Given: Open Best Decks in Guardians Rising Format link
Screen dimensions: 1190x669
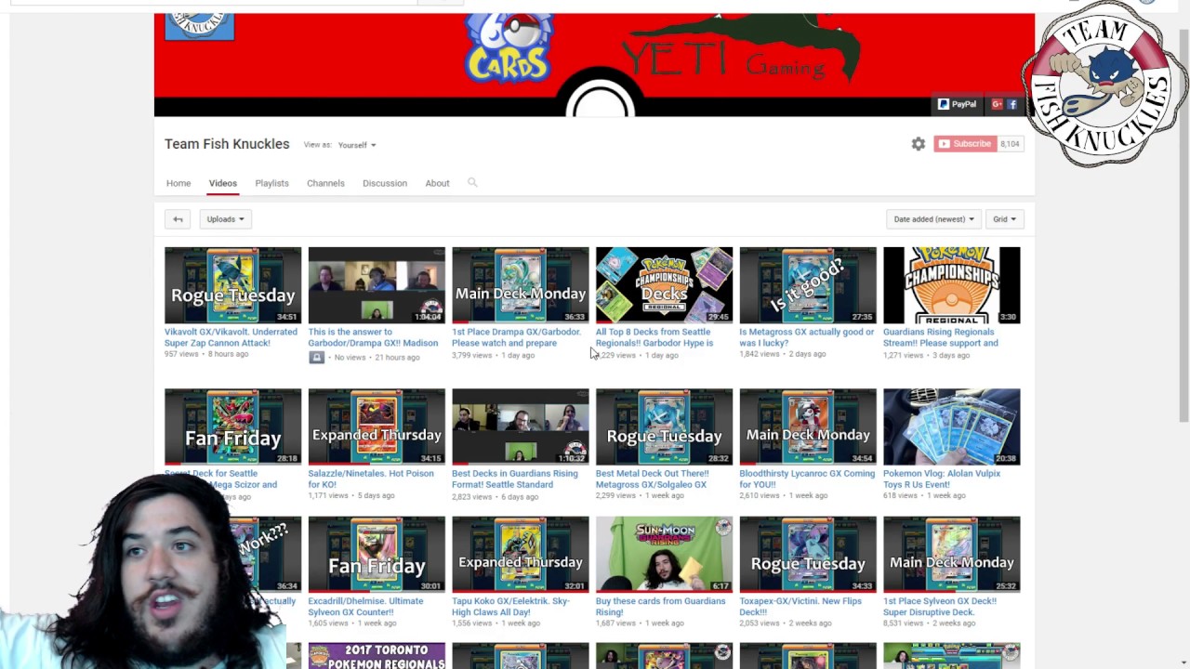Looking at the screenshot, I should tap(515, 479).
